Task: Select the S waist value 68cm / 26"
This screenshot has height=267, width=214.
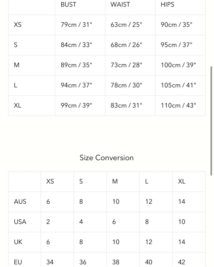Action: point(126,45)
